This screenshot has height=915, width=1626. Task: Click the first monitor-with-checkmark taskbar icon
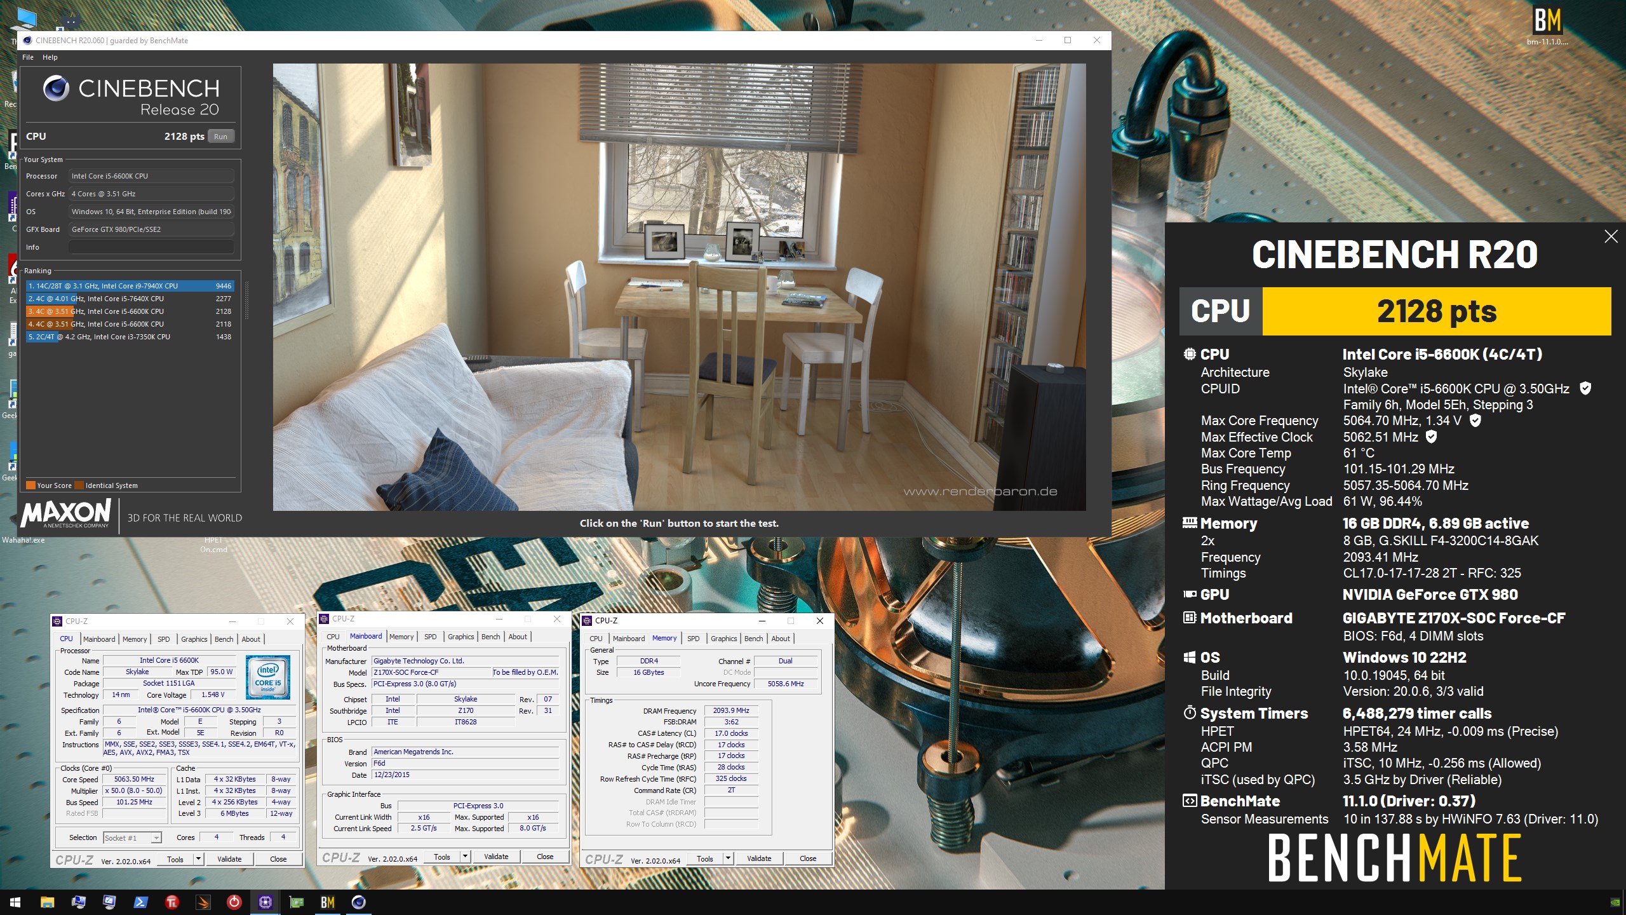tap(78, 902)
